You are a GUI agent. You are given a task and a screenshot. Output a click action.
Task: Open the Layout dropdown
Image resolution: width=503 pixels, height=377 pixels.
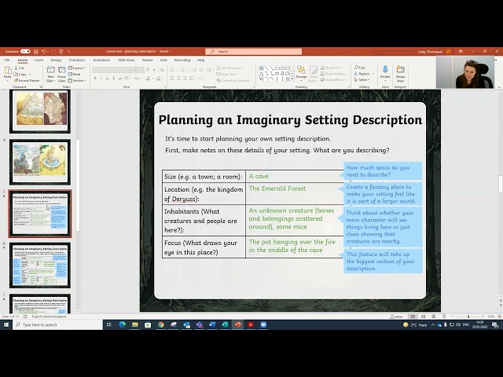(77, 68)
